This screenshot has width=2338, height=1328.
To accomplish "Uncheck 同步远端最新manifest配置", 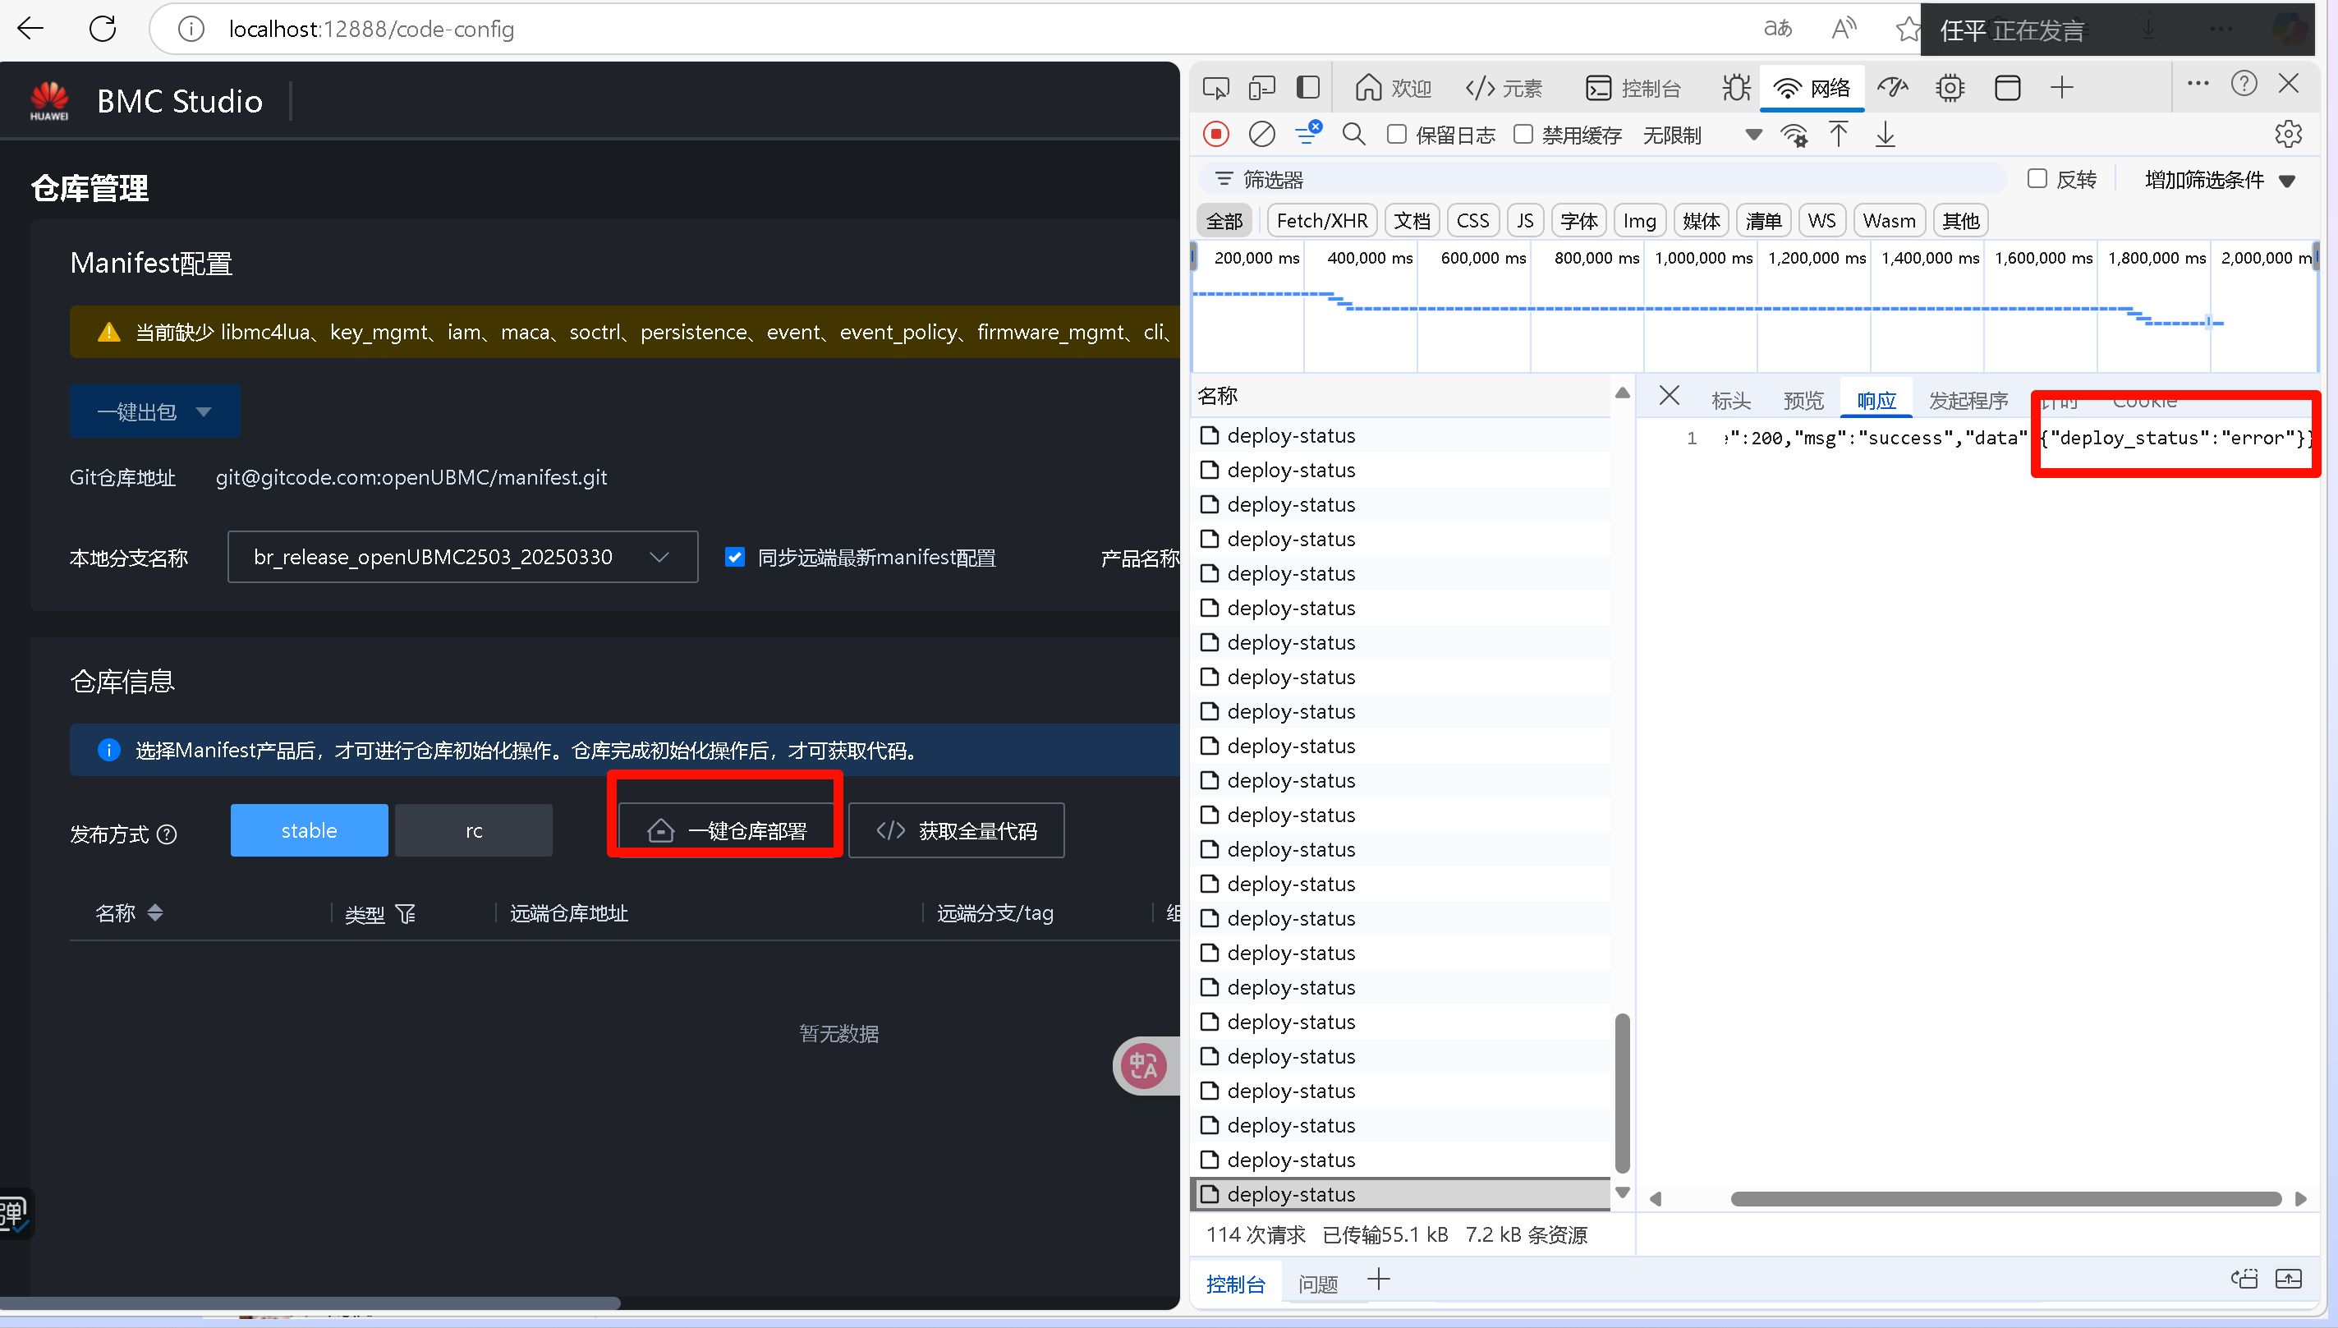I will (735, 556).
